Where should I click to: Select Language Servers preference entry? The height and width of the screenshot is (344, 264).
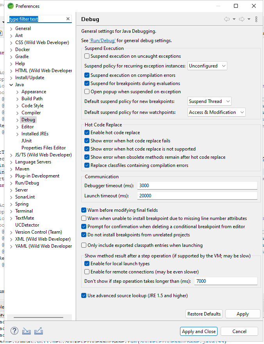point(33,162)
